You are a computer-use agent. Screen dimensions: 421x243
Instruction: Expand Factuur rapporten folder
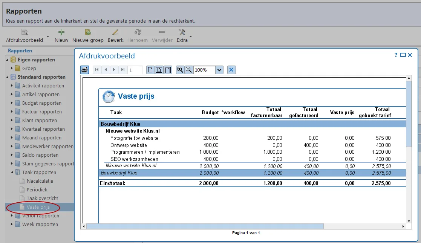click(12, 112)
